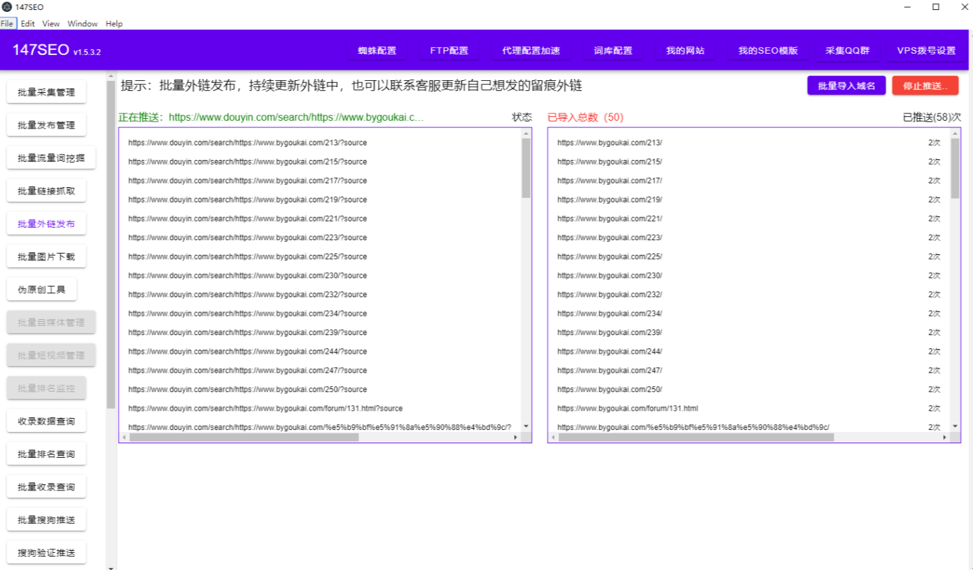This screenshot has width=973, height=570.
Task: Click right list horizontal scrollbar thumb
Action: (696, 437)
